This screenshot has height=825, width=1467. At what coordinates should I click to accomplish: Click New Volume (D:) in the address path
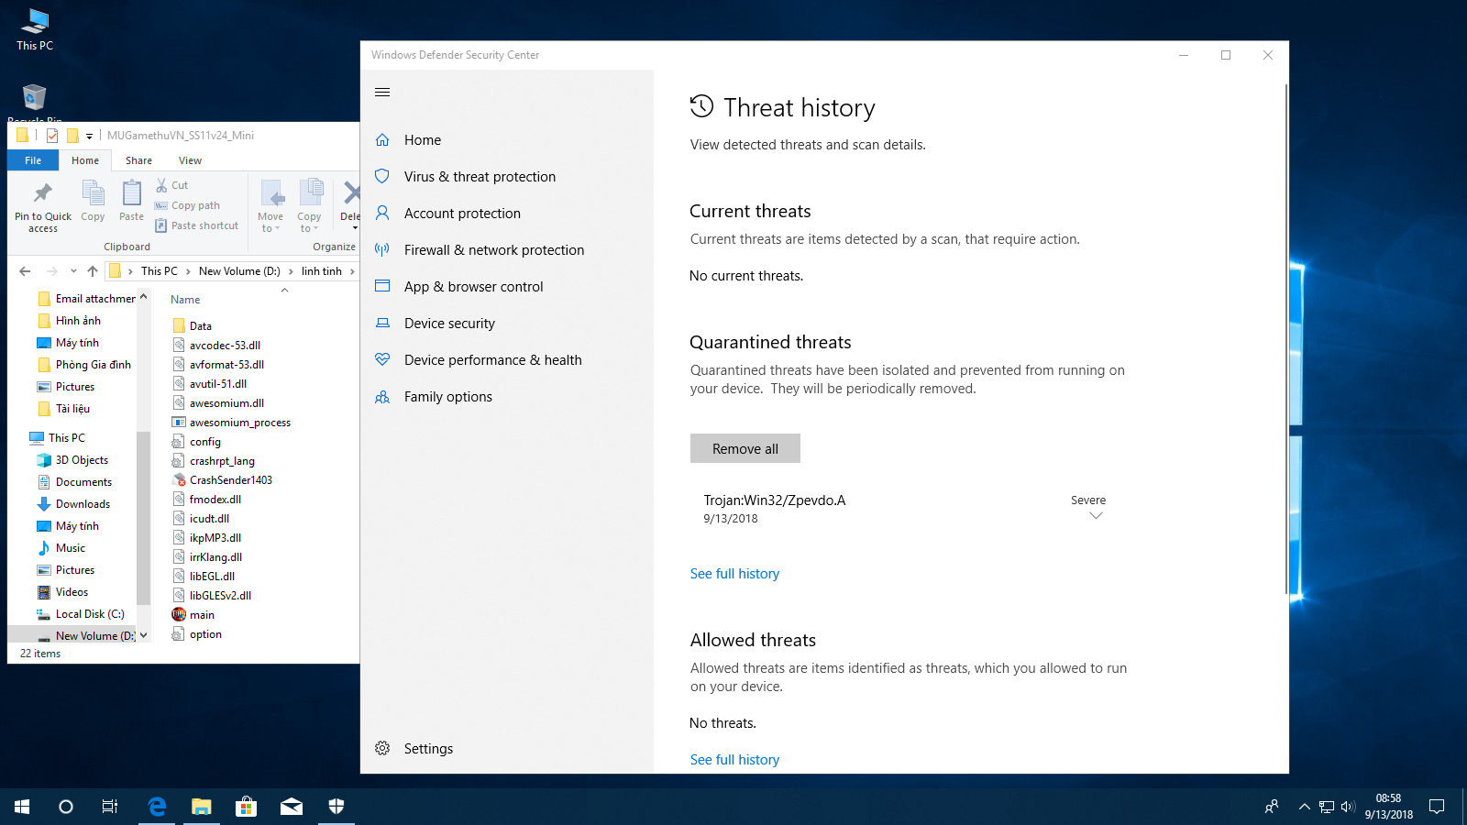[239, 271]
